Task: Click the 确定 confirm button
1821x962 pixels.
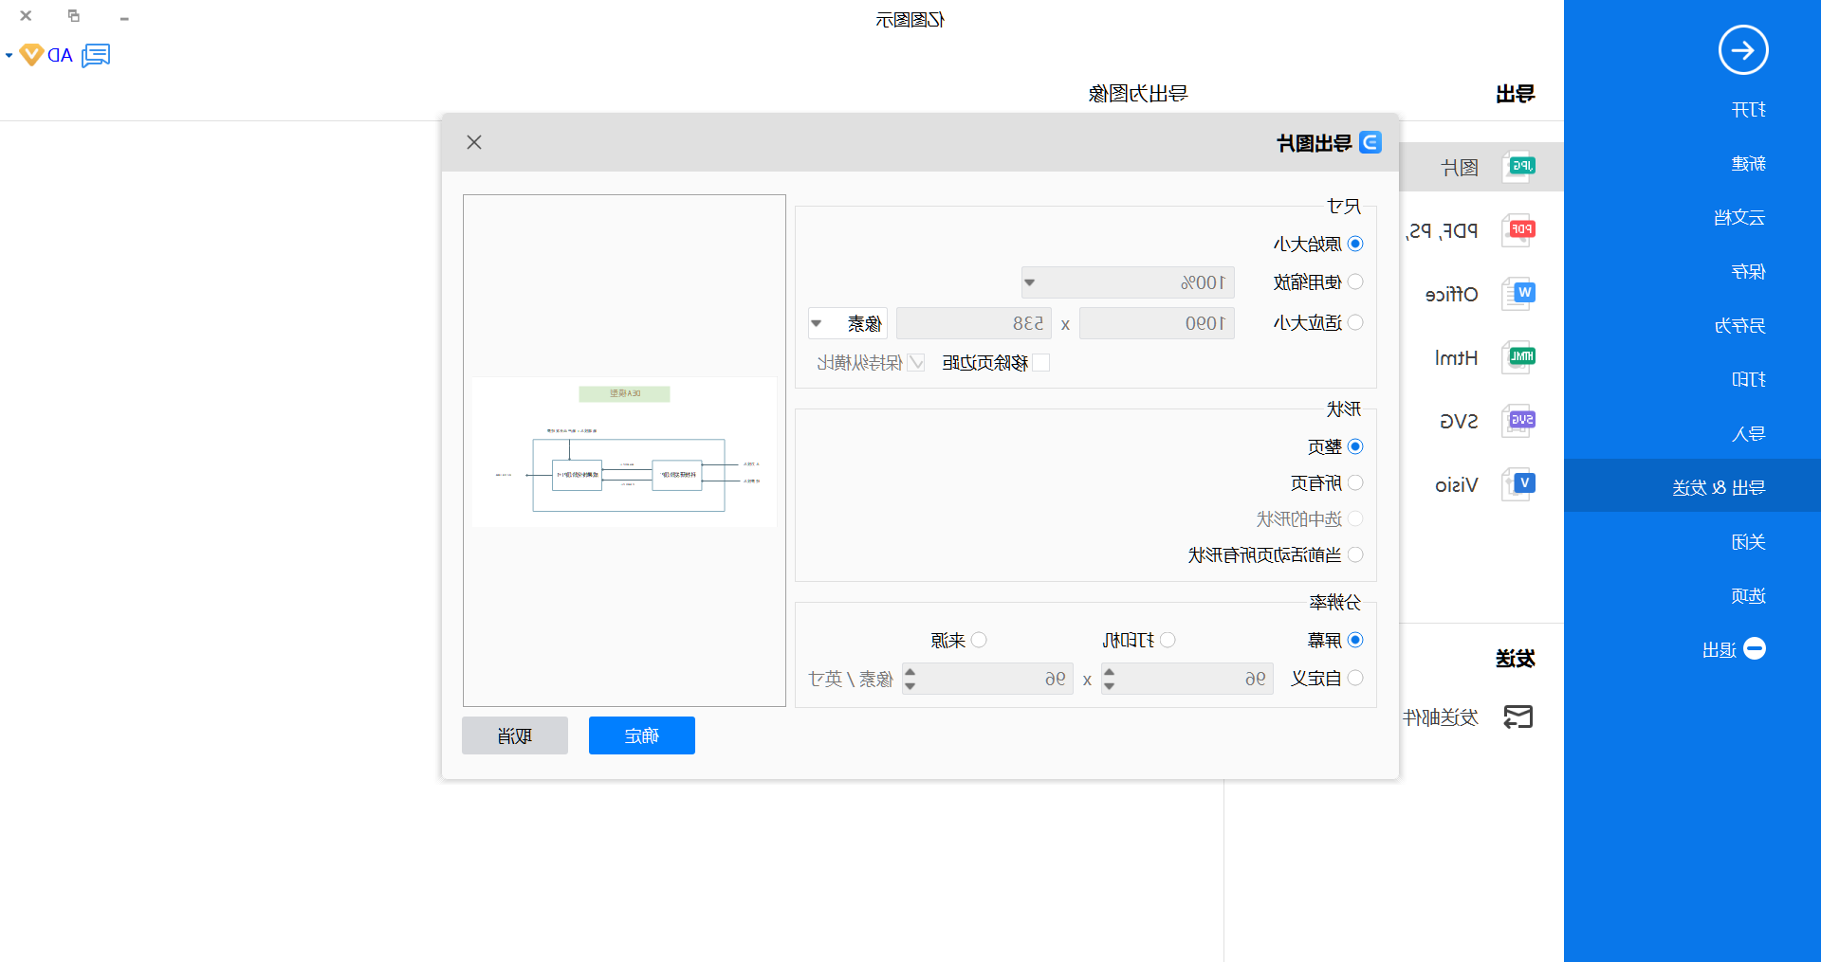Action: [642, 735]
